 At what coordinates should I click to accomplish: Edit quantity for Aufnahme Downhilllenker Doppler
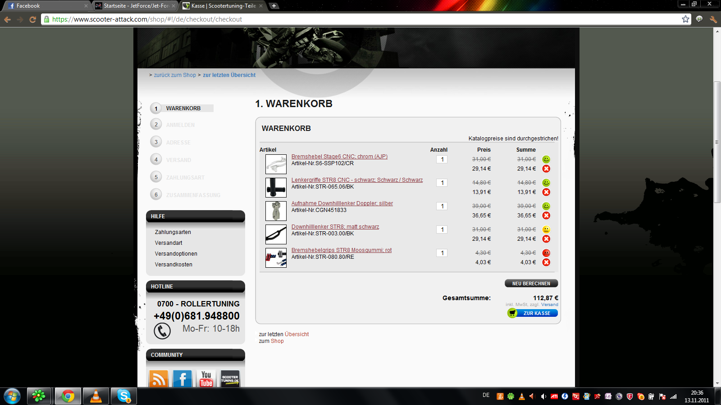tap(442, 206)
